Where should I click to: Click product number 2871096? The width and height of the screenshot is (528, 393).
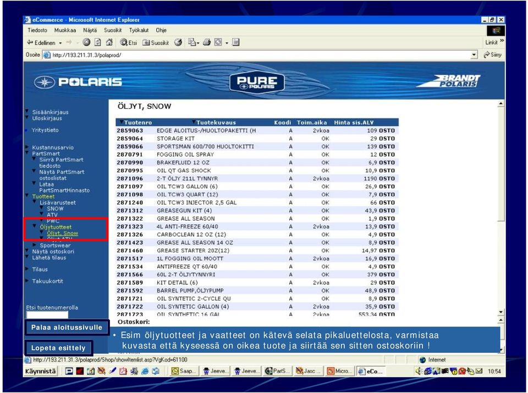tap(130, 178)
